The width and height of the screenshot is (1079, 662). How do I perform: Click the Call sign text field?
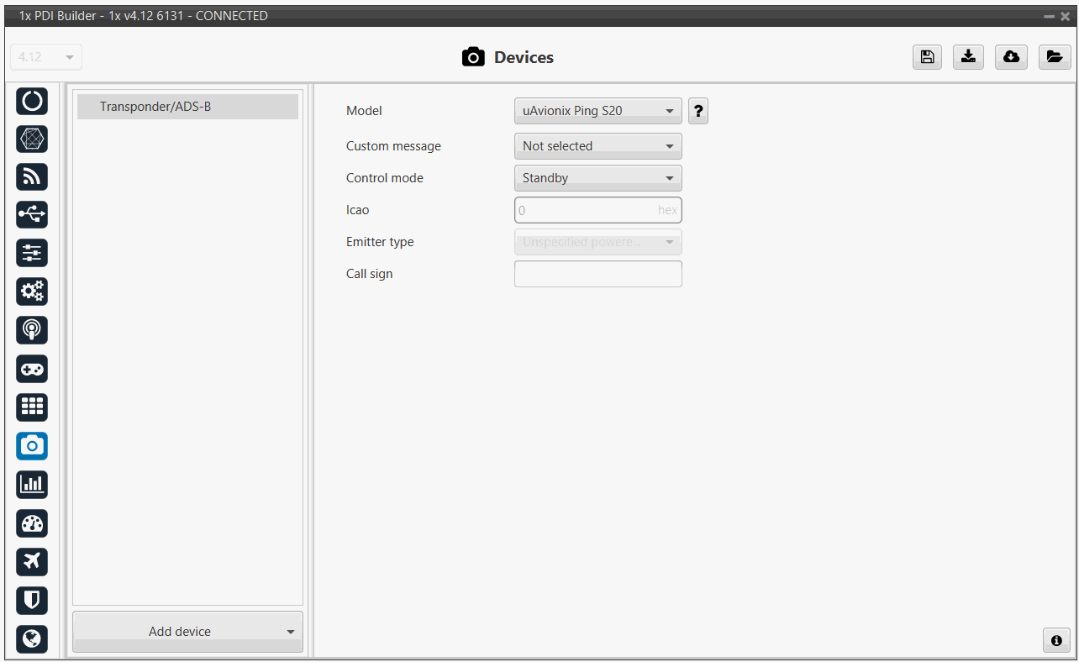597,274
